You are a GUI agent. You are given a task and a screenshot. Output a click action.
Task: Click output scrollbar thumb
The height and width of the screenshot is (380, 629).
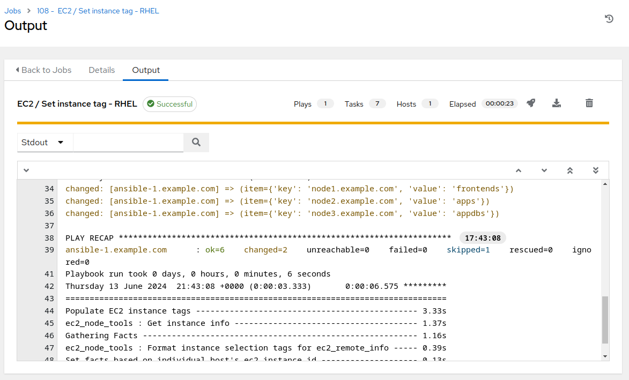coord(605,320)
